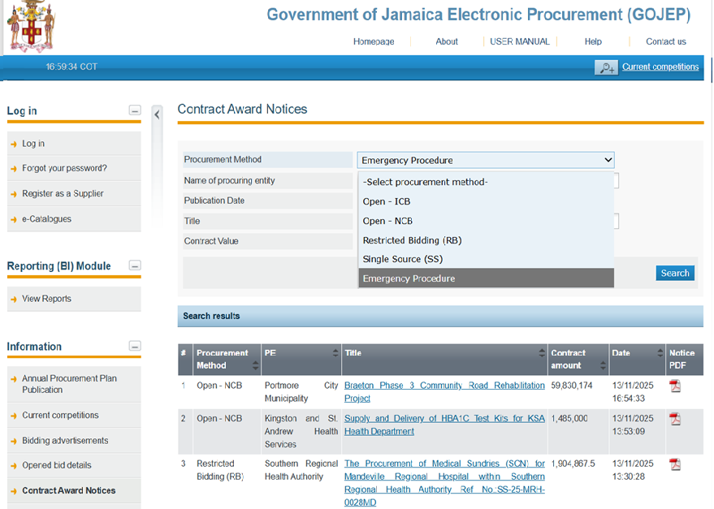Open Bidding advertisements link
The image size is (714, 509).
coord(65,441)
